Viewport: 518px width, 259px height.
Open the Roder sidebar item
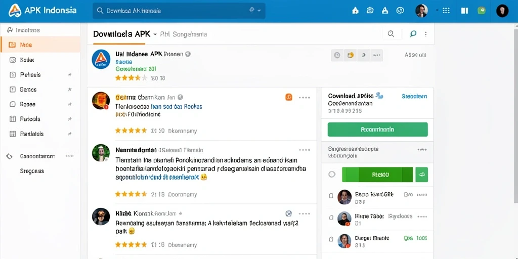click(x=40, y=60)
